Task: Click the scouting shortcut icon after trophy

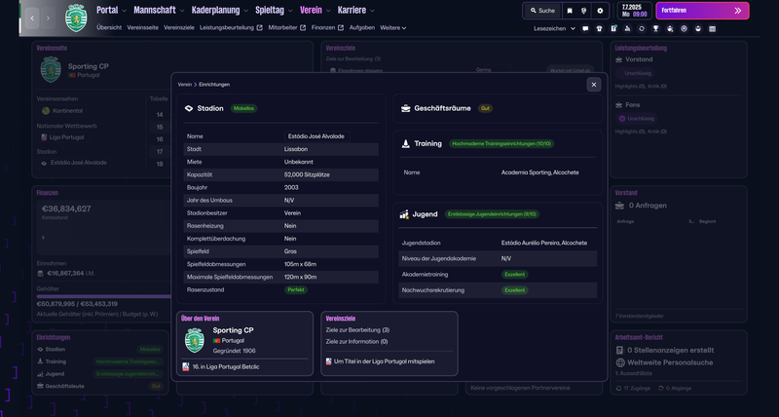Action: pyautogui.click(x=670, y=29)
